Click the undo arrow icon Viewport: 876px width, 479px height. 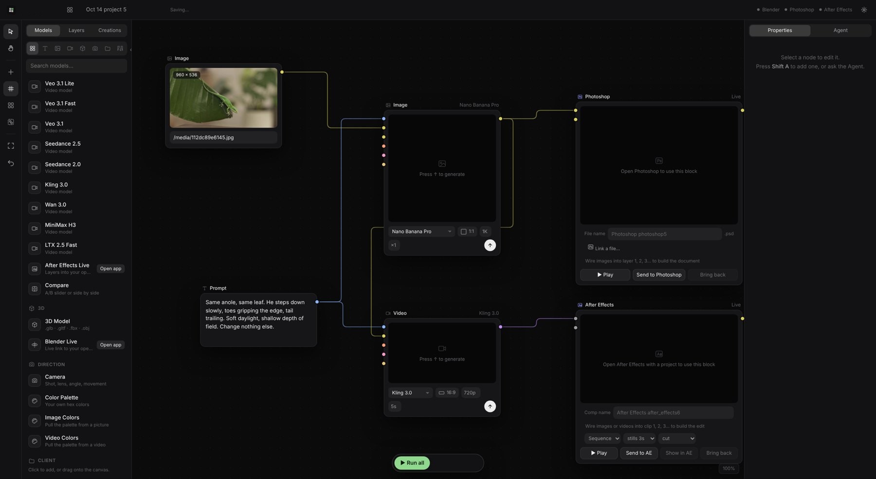coord(11,163)
